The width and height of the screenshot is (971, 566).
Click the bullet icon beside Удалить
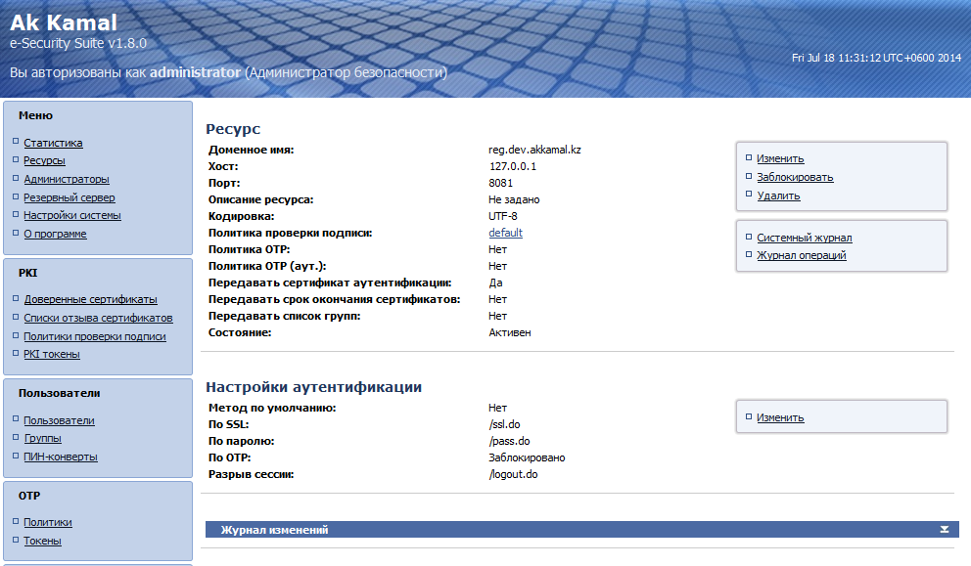coord(749,195)
